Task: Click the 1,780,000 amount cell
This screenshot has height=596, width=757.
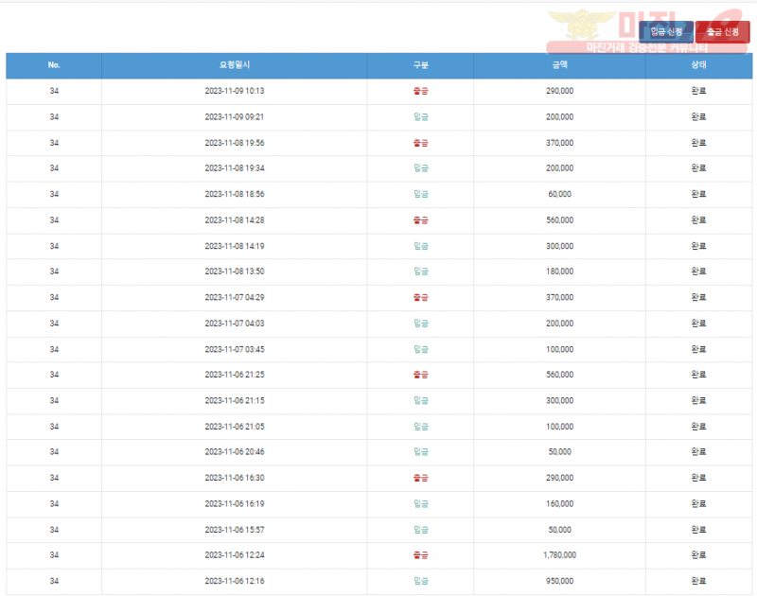Action: click(559, 555)
